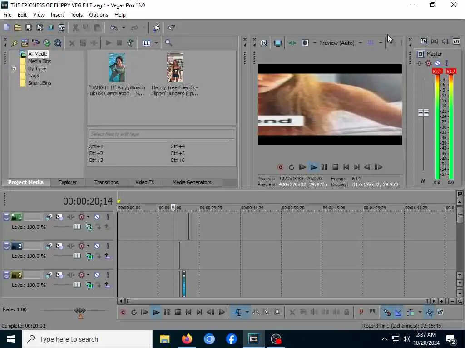Click the New project icon
The height and width of the screenshot is (348, 465).
[6, 28]
